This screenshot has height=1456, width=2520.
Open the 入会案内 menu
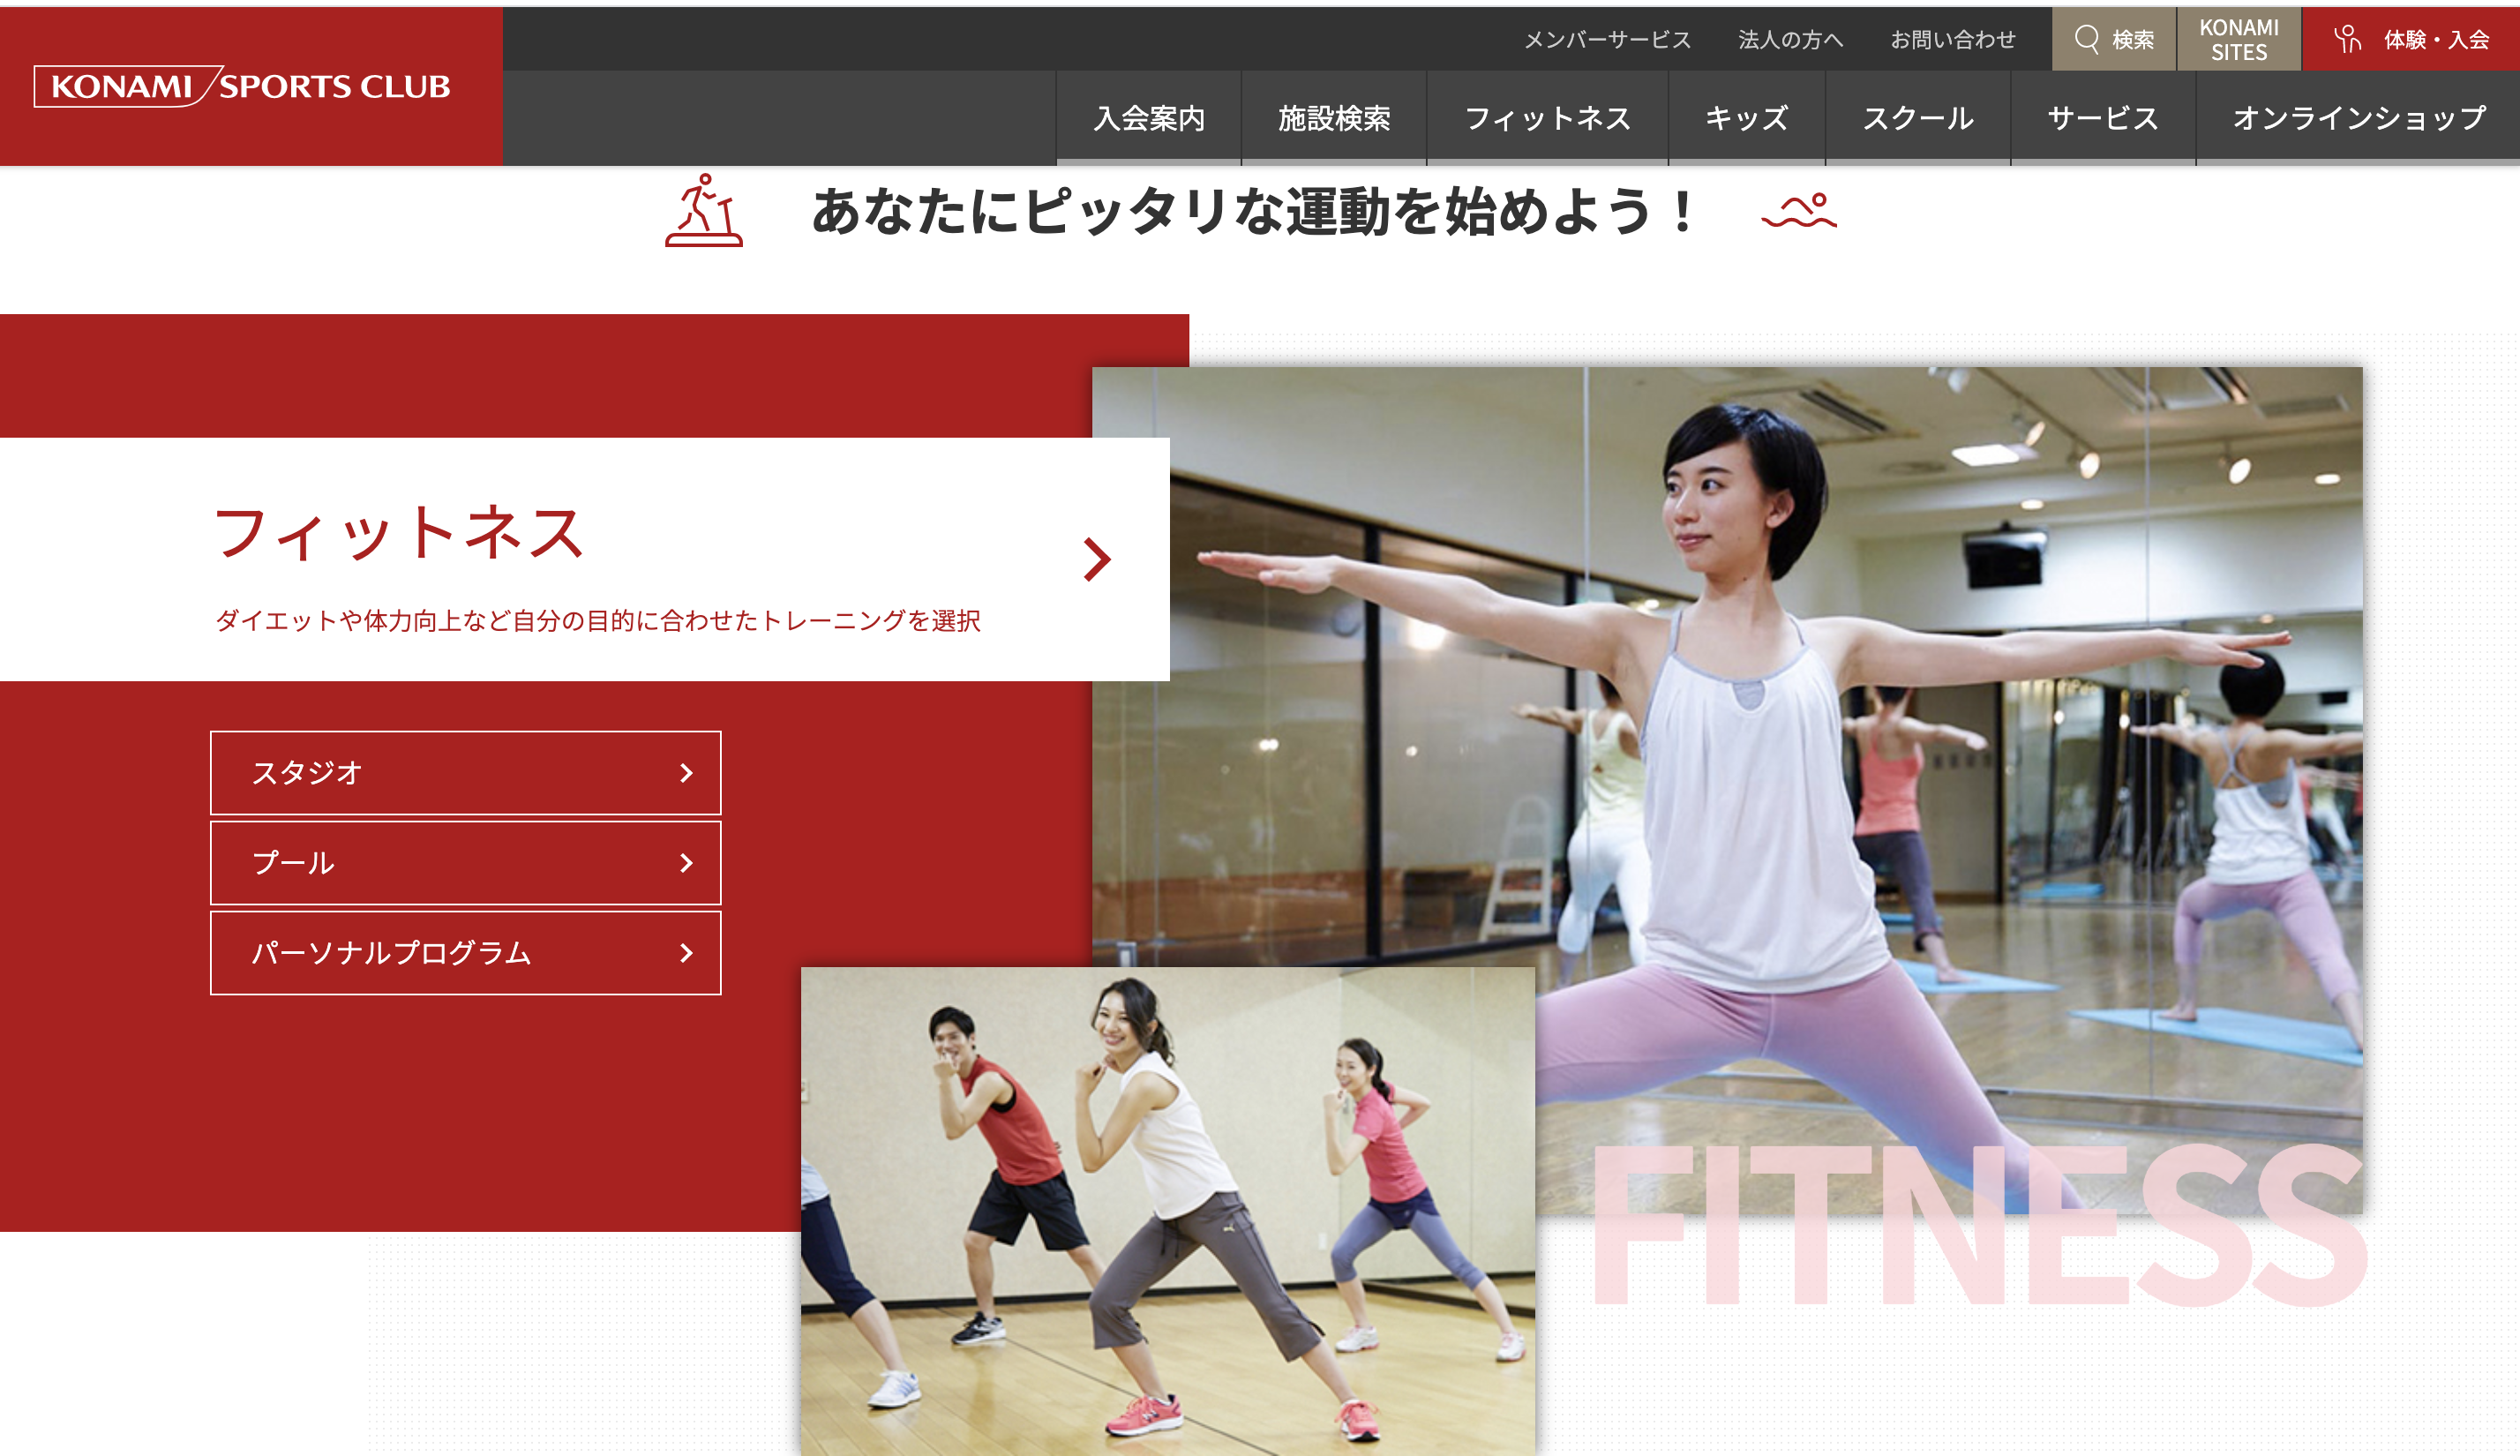pyautogui.click(x=1149, y=118)
